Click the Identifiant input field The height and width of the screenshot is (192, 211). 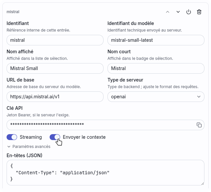pos(55,40)
